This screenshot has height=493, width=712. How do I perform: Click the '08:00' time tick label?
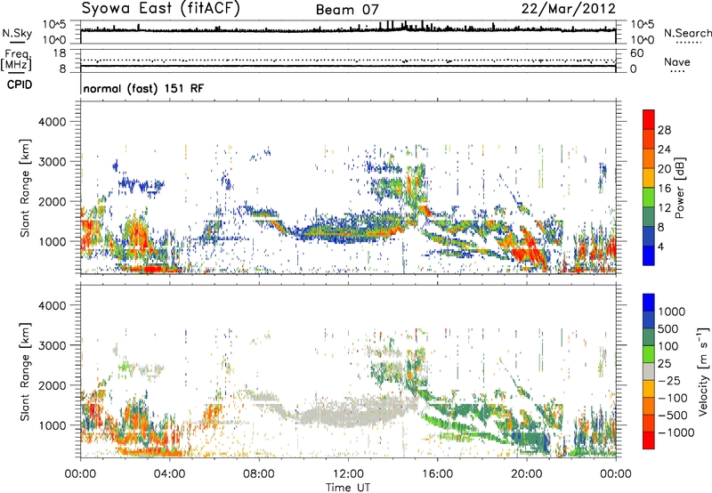coord(259,474)
